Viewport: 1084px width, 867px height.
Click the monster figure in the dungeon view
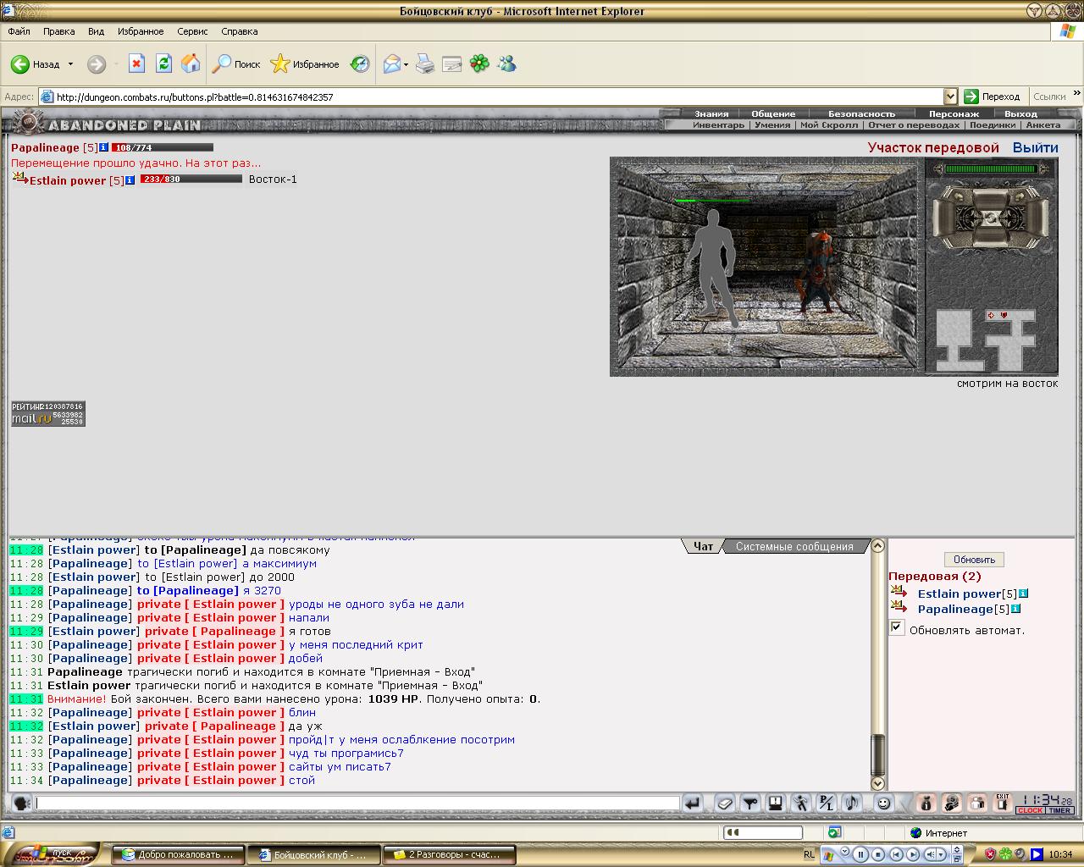pos(818,272)
